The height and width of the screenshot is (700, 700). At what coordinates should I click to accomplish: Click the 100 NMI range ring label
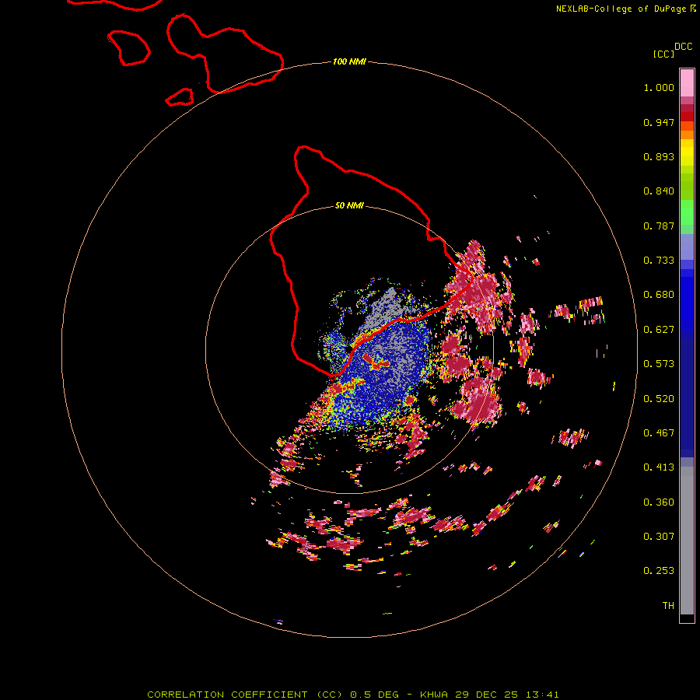click(349, 61)
